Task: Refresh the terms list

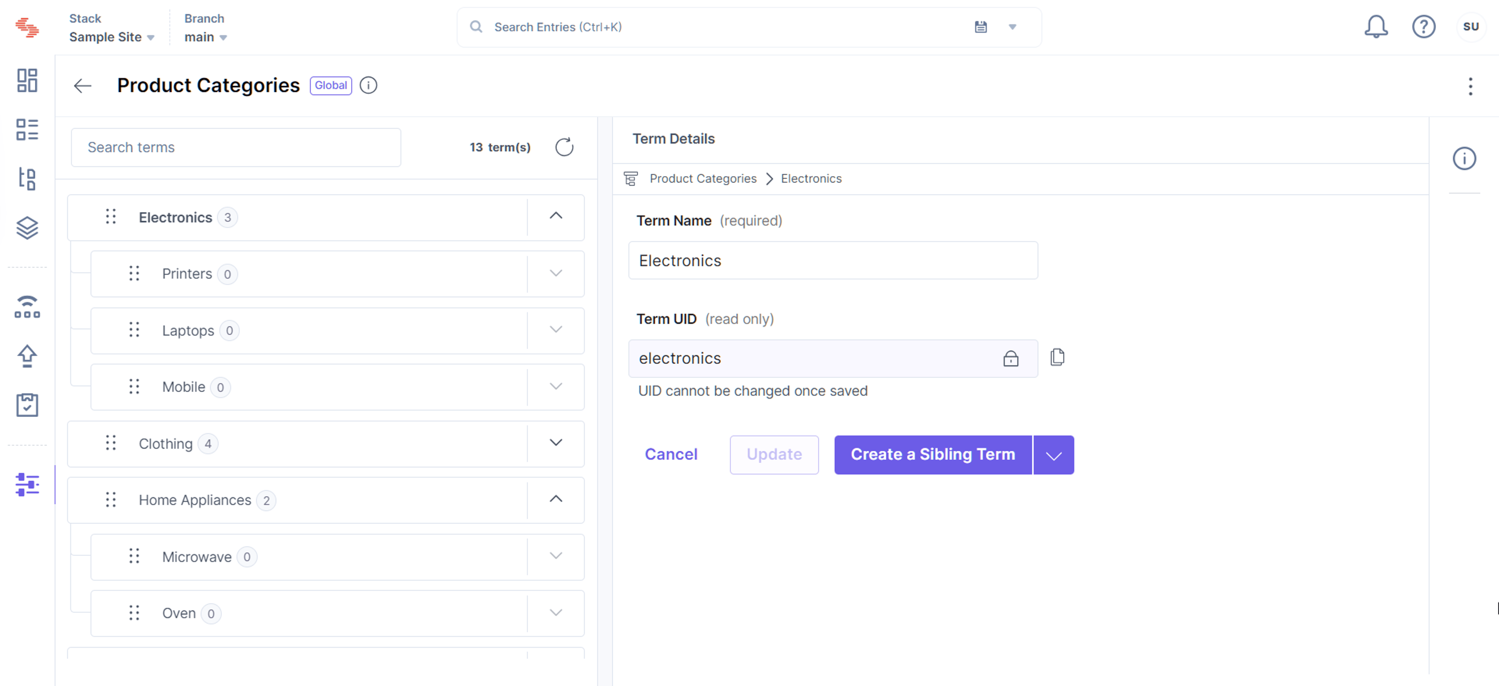Action: (564, 147)
